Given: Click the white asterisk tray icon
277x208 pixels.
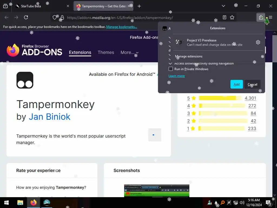Looking at the screenshot, I should [229, 203].
